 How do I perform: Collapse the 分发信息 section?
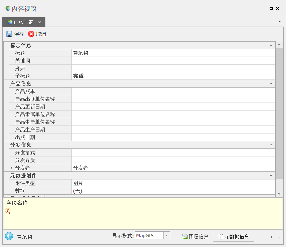click(x=271, y=145)
